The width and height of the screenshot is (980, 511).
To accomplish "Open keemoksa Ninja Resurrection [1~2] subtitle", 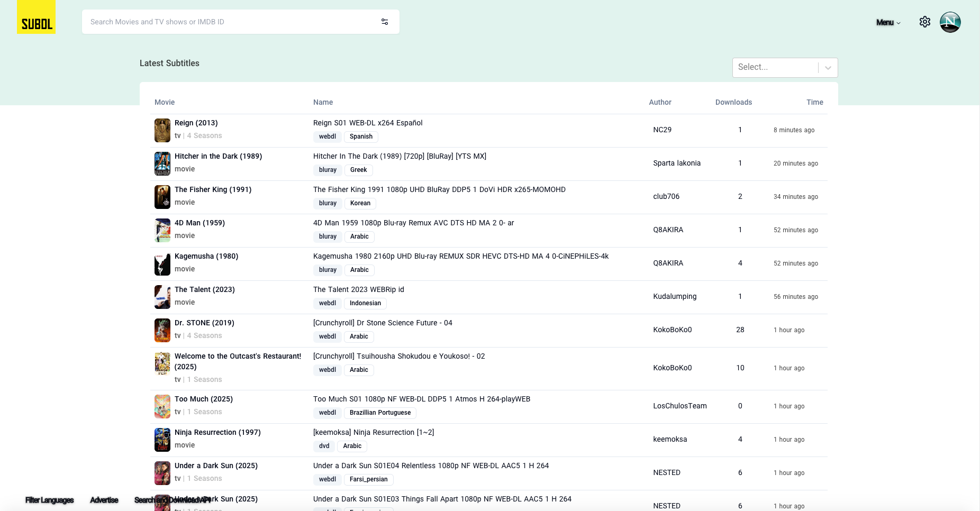I will [x=374, y=432].
